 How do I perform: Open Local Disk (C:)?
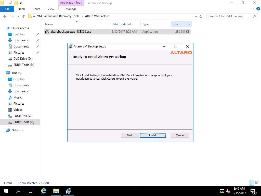coord(23,116)
